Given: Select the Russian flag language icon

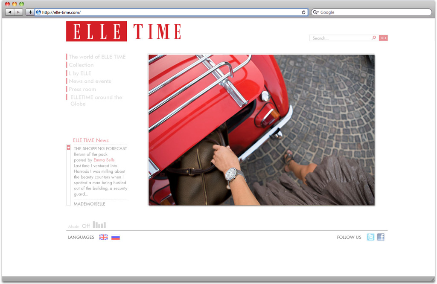Looking at the screenshot, I should pos(115,237).
